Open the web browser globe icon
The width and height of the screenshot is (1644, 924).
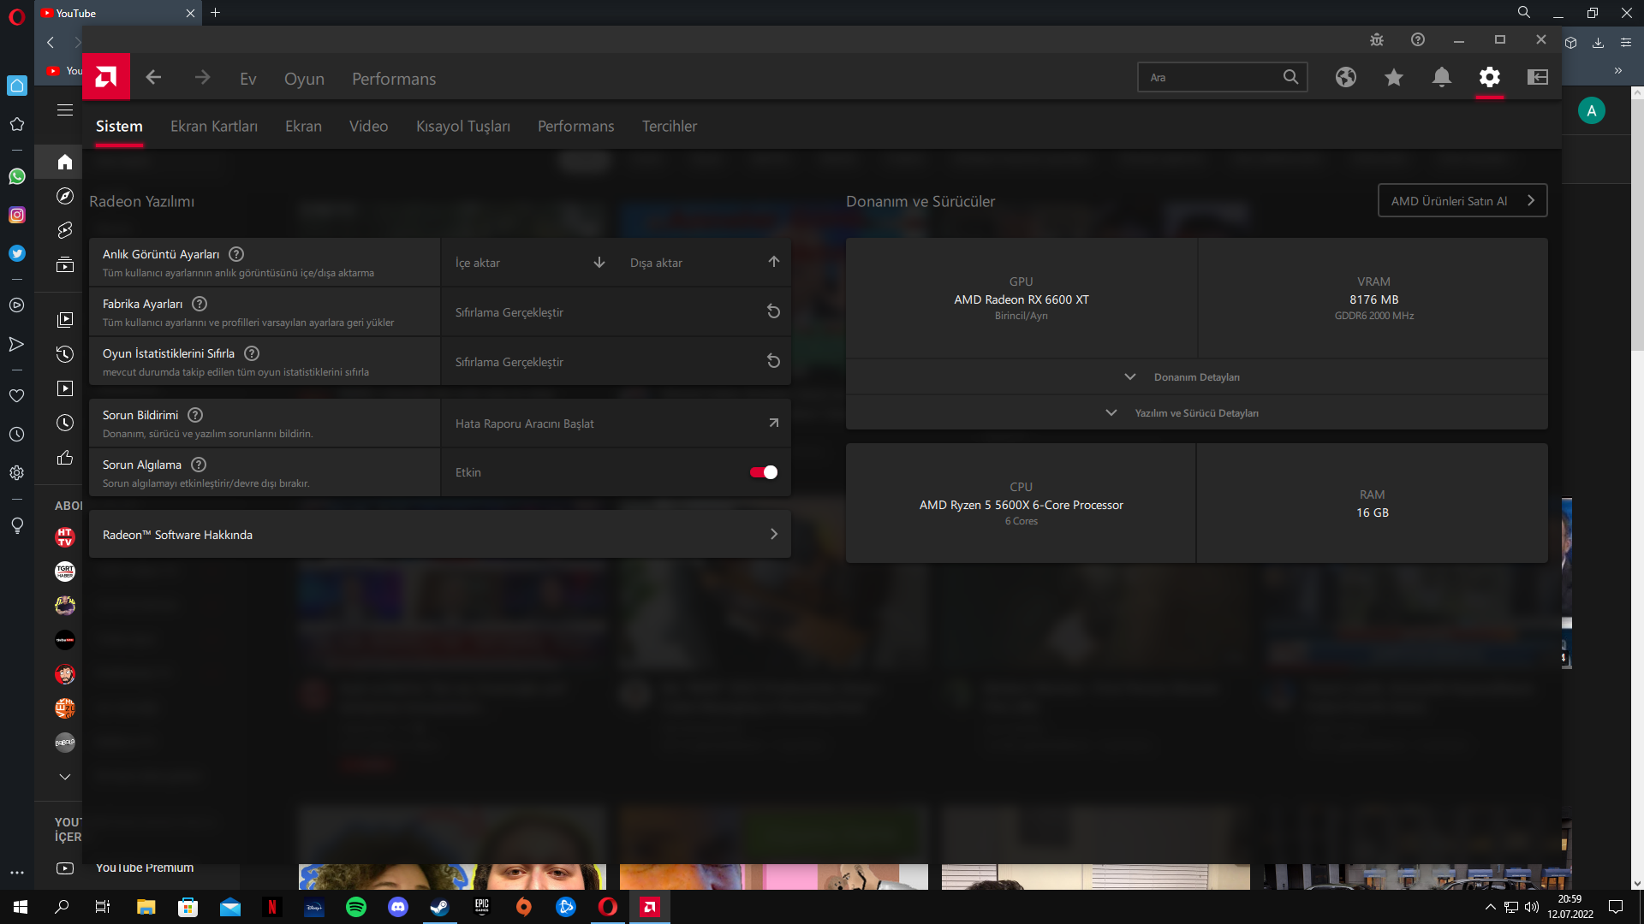[1346, 78]
